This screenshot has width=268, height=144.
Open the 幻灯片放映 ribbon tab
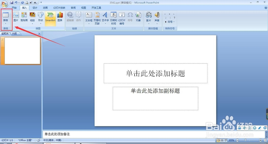[x=59, y=8]
